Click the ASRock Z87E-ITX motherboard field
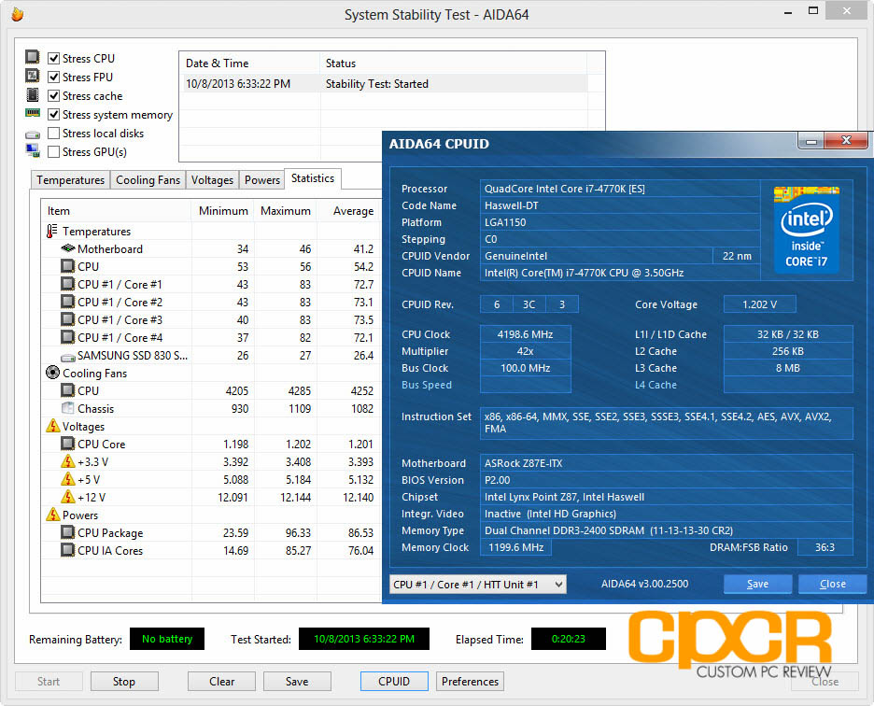Screen dimensions: 874x706 (x=666, y=463)
